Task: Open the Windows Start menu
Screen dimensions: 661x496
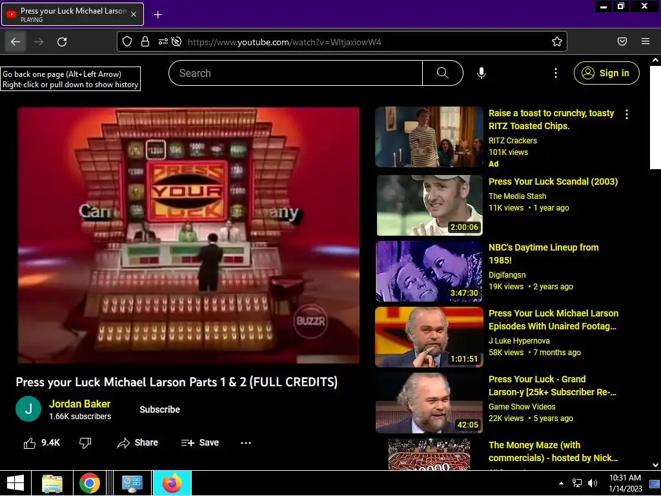Action: [x=15, y=483]
